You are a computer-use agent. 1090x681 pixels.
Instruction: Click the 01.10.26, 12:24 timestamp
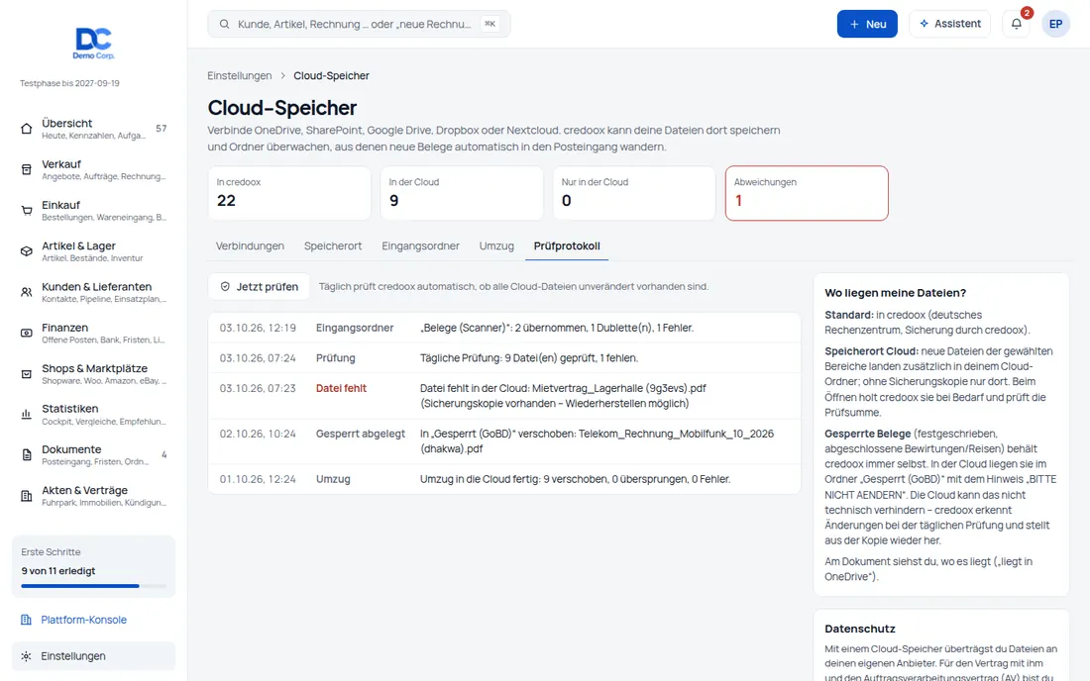[258, 479]
